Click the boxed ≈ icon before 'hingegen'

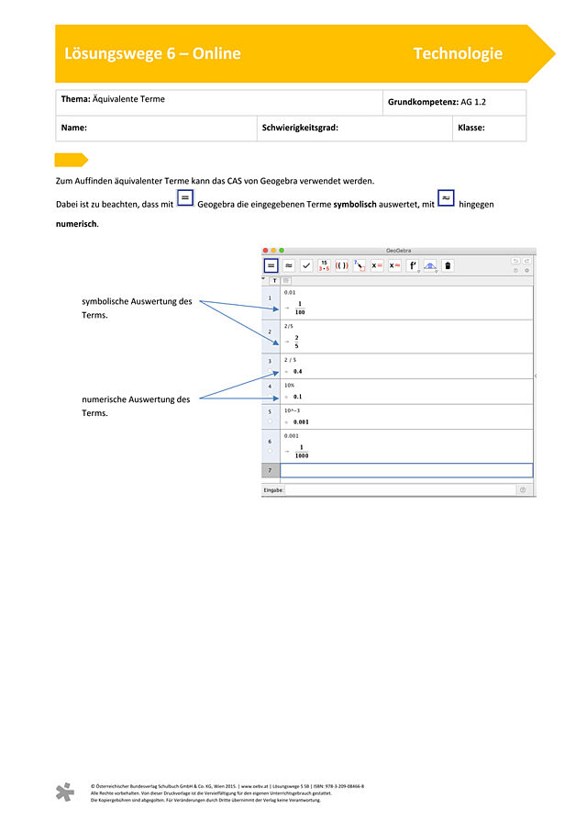point(446,197)
